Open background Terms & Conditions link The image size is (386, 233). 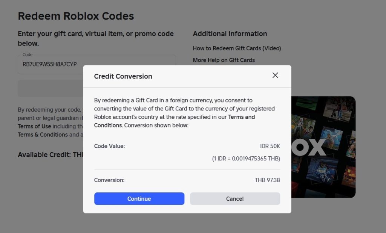(x=43, y=135)
